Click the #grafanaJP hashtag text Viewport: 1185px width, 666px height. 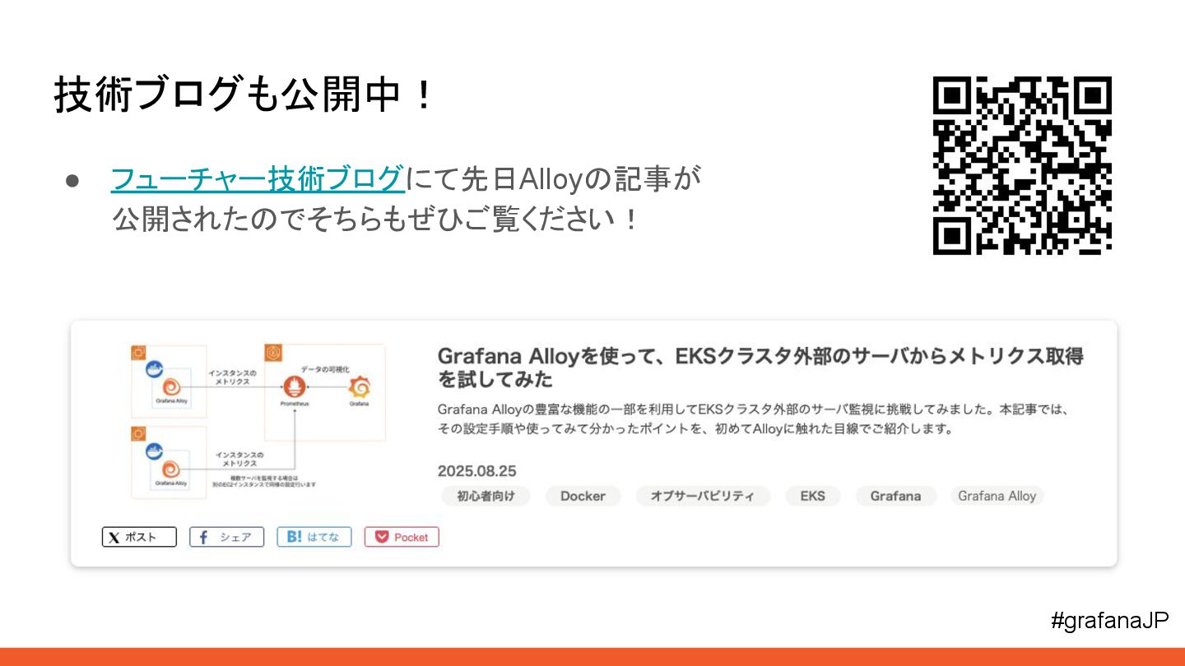click(1109, 620)
